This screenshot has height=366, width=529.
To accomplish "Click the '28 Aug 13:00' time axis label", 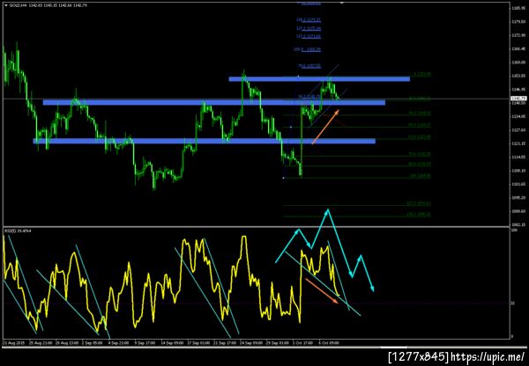I will [x=67, y=342].
